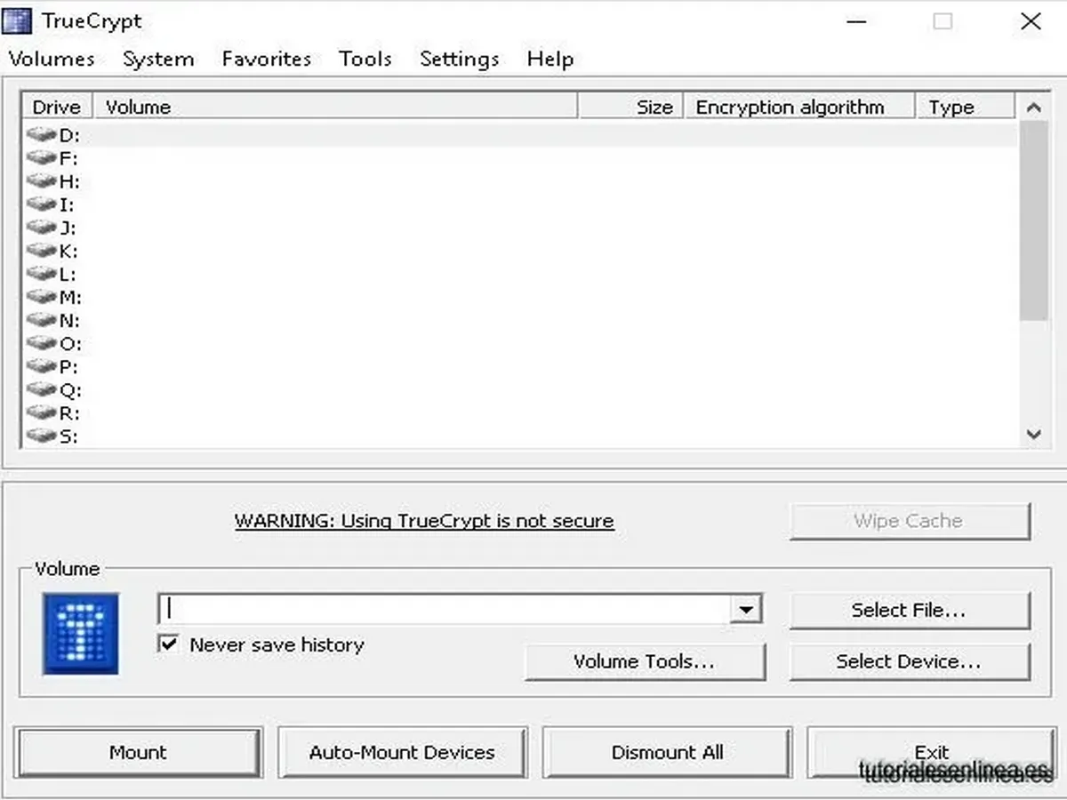The image size is (1067, 800).
Task: Sort by the Volume column header
Action: point(335,107)
